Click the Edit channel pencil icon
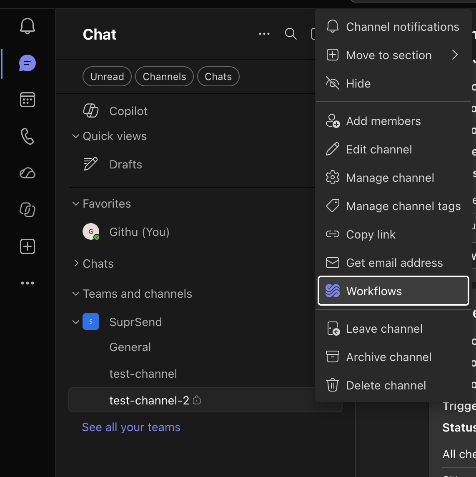 coord(333,149)
